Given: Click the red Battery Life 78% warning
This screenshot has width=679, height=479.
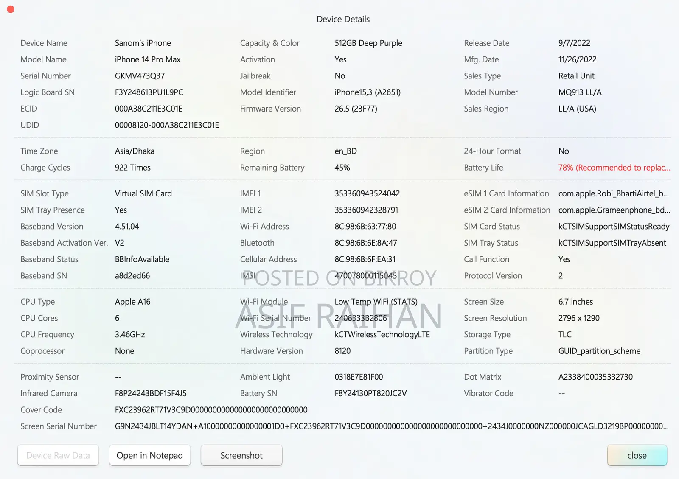Looking at the screenshot, I should pos(614,168).
